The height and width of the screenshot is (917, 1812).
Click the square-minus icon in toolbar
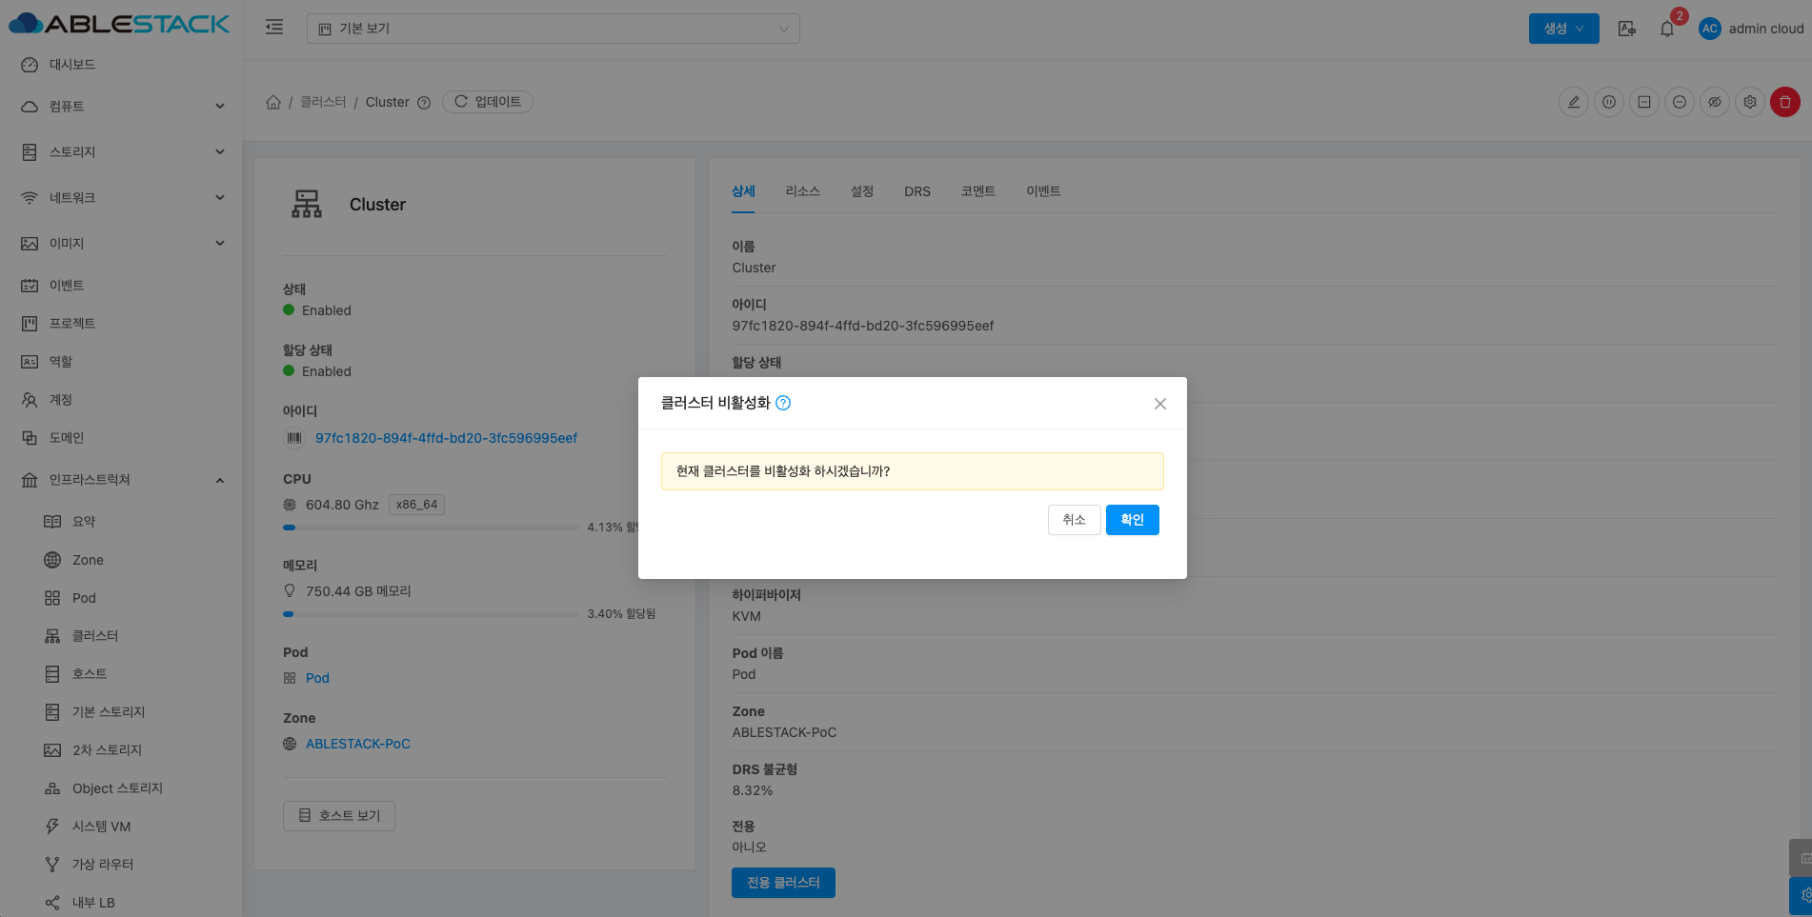[x=1643, y=102]
